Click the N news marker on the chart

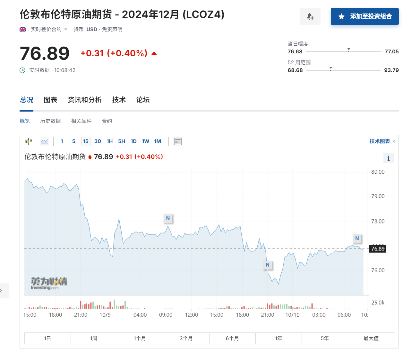coord(168,218)
